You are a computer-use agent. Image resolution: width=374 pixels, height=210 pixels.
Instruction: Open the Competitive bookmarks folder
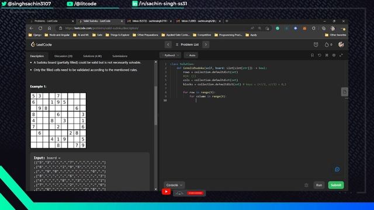coord(202,35)
